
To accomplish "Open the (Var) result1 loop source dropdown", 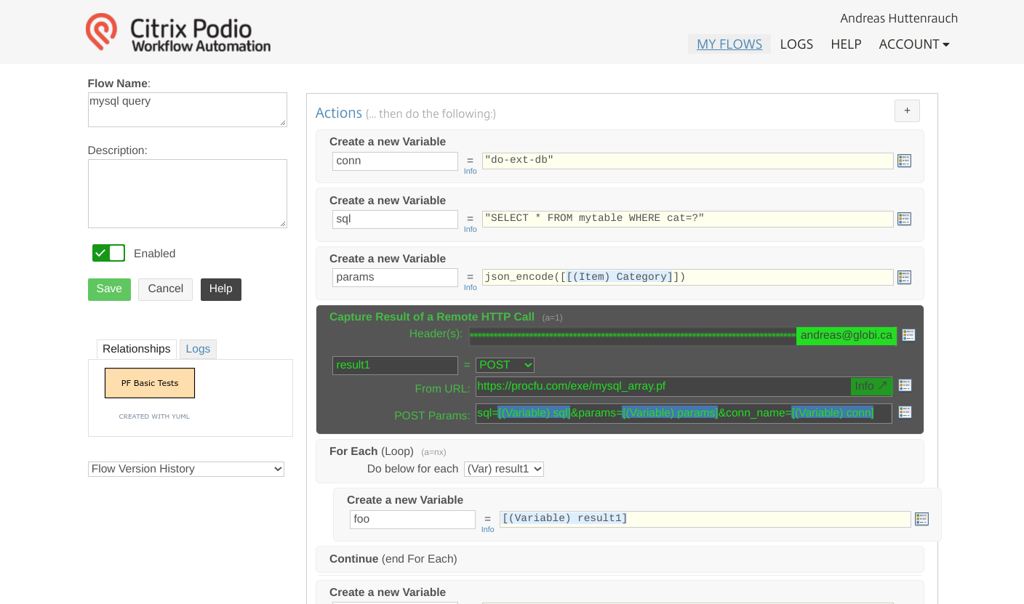I will coord(504,469).
